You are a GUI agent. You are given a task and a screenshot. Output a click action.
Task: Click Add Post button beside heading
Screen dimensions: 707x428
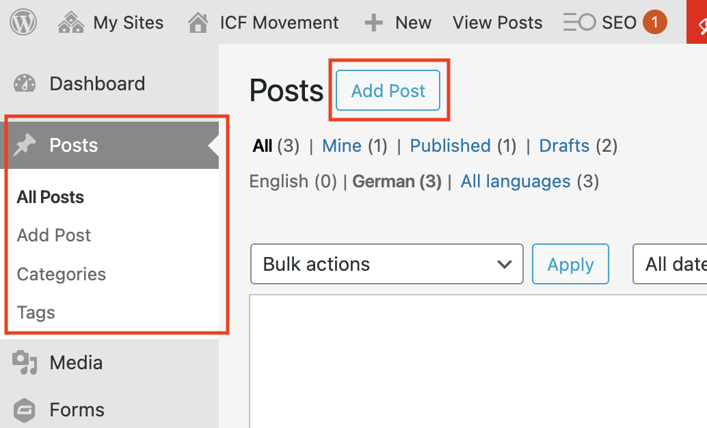388,91
